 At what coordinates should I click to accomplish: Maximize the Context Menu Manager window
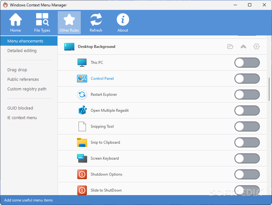[250, 5]
